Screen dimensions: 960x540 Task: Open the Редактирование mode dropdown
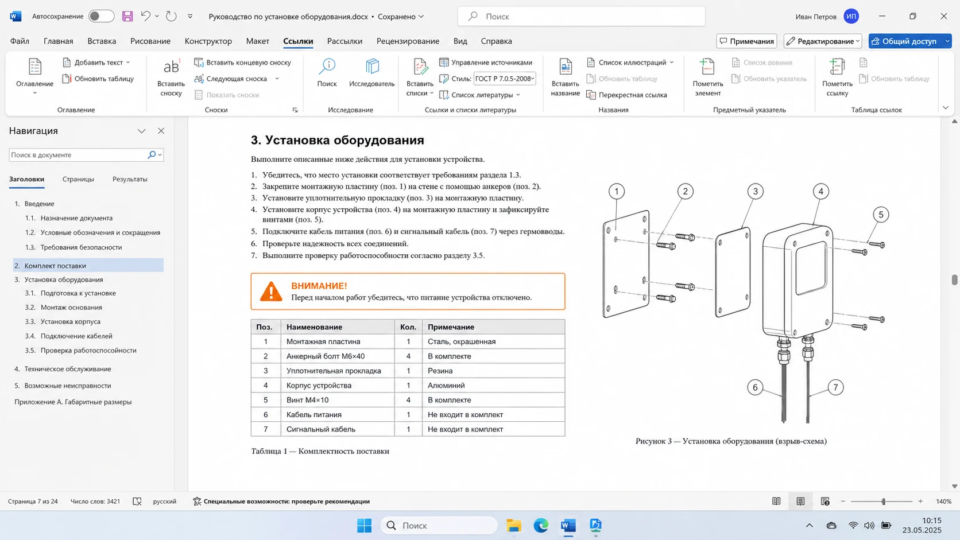(823, 41)
